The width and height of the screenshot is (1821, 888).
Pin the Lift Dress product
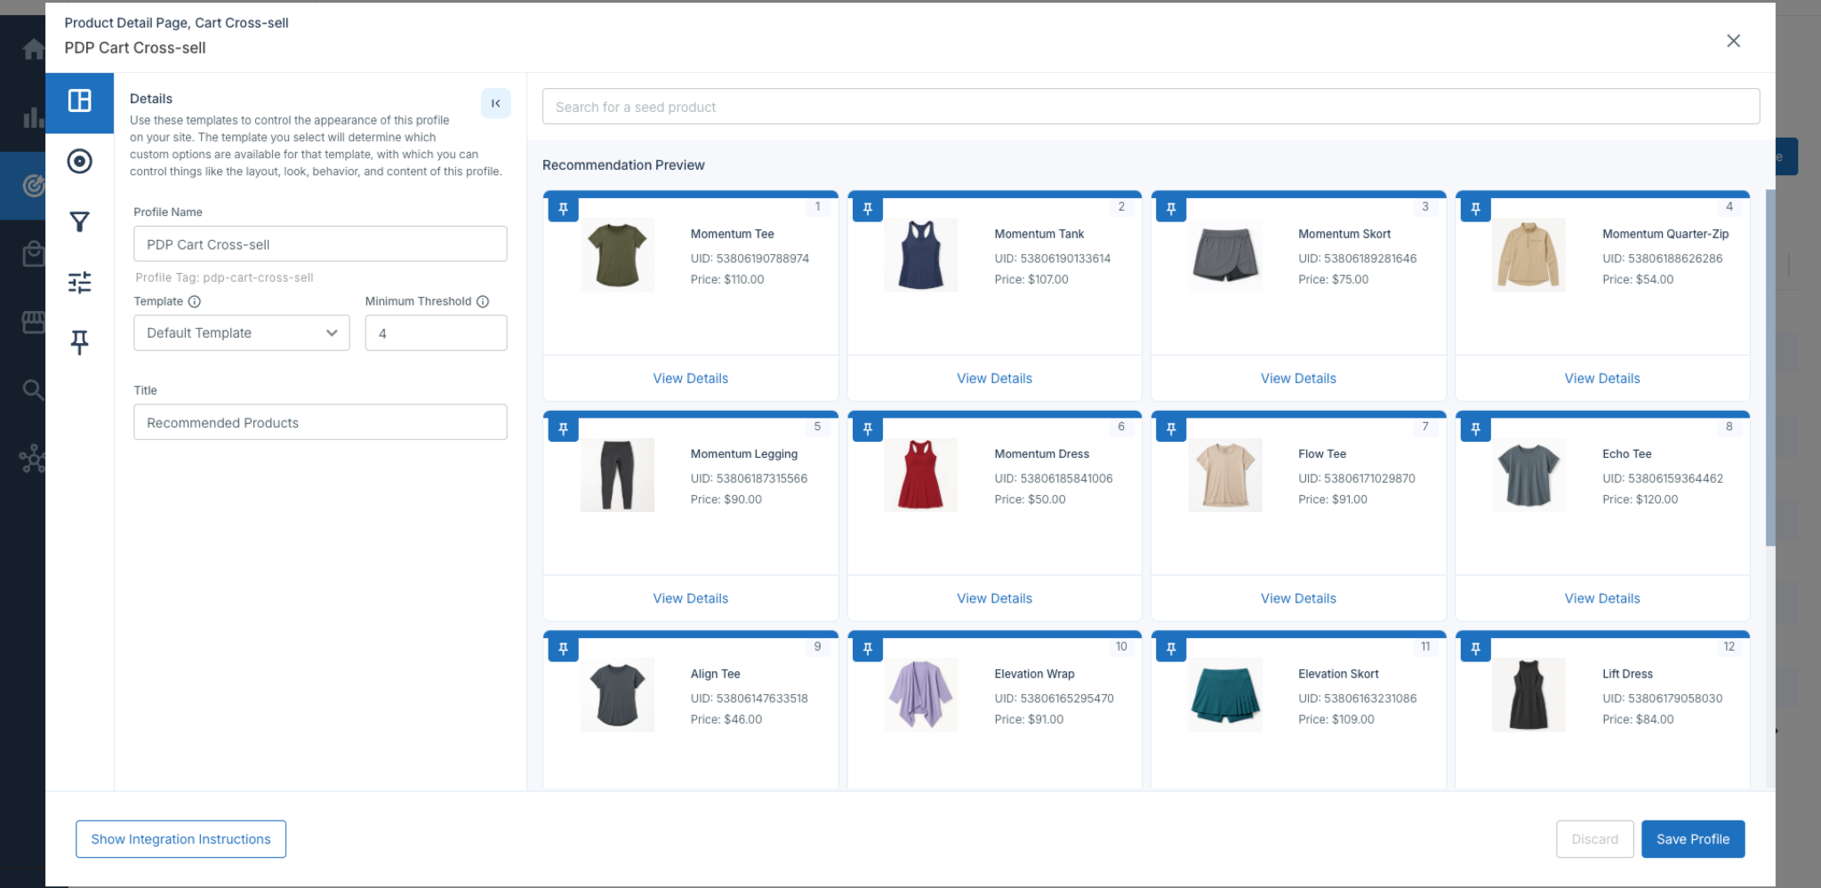tap(1476, 649)
